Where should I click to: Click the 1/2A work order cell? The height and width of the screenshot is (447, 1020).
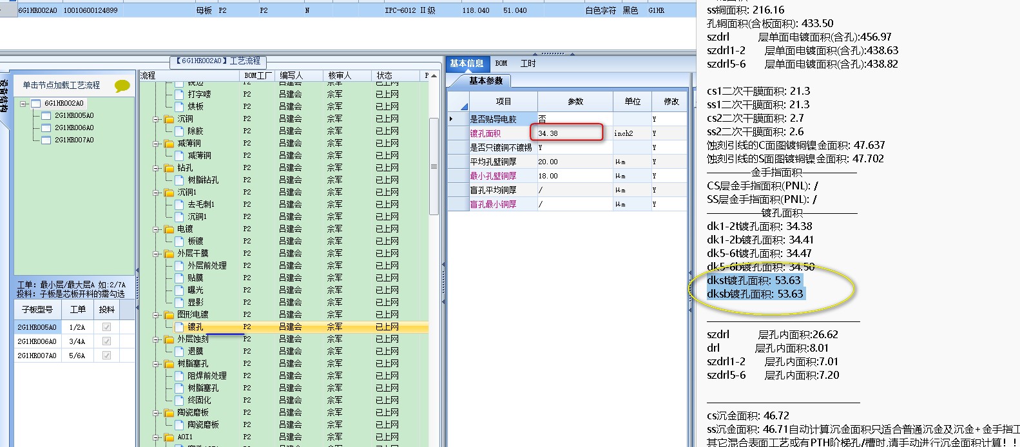coord(77,327)
